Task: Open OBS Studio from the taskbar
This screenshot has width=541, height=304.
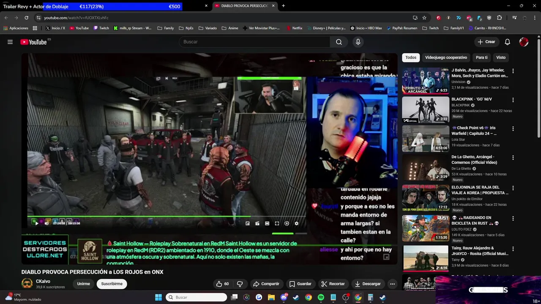Action: click(346, 297)
